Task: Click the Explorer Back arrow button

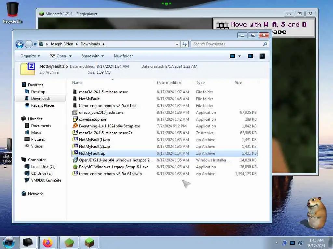Action: 20,44
